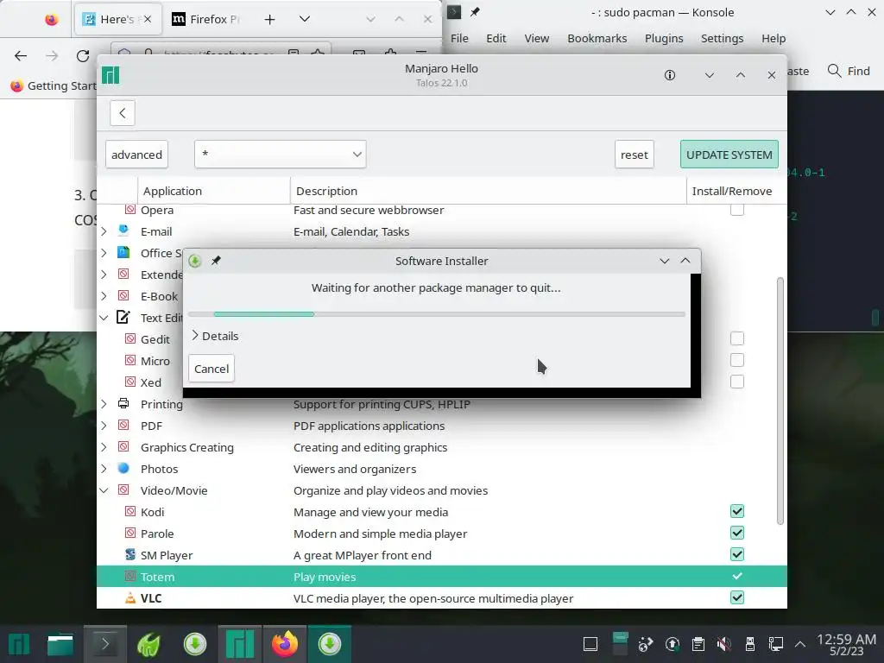Click the E-mail category icon
Viewport: 884px width, 663px height.
(x=123, y=230)
